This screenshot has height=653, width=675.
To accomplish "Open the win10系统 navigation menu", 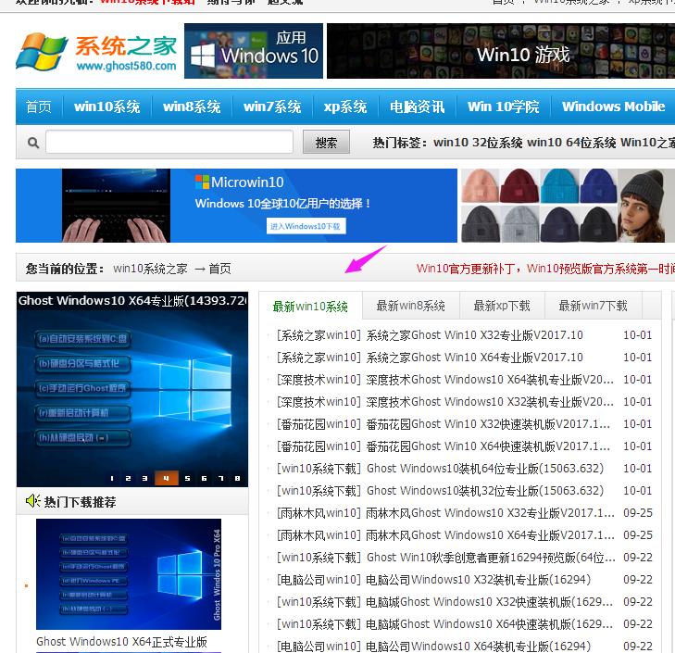I will 106,107.
